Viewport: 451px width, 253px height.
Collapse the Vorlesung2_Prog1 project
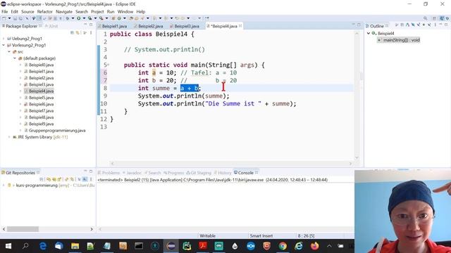click(x=4, y=45)
